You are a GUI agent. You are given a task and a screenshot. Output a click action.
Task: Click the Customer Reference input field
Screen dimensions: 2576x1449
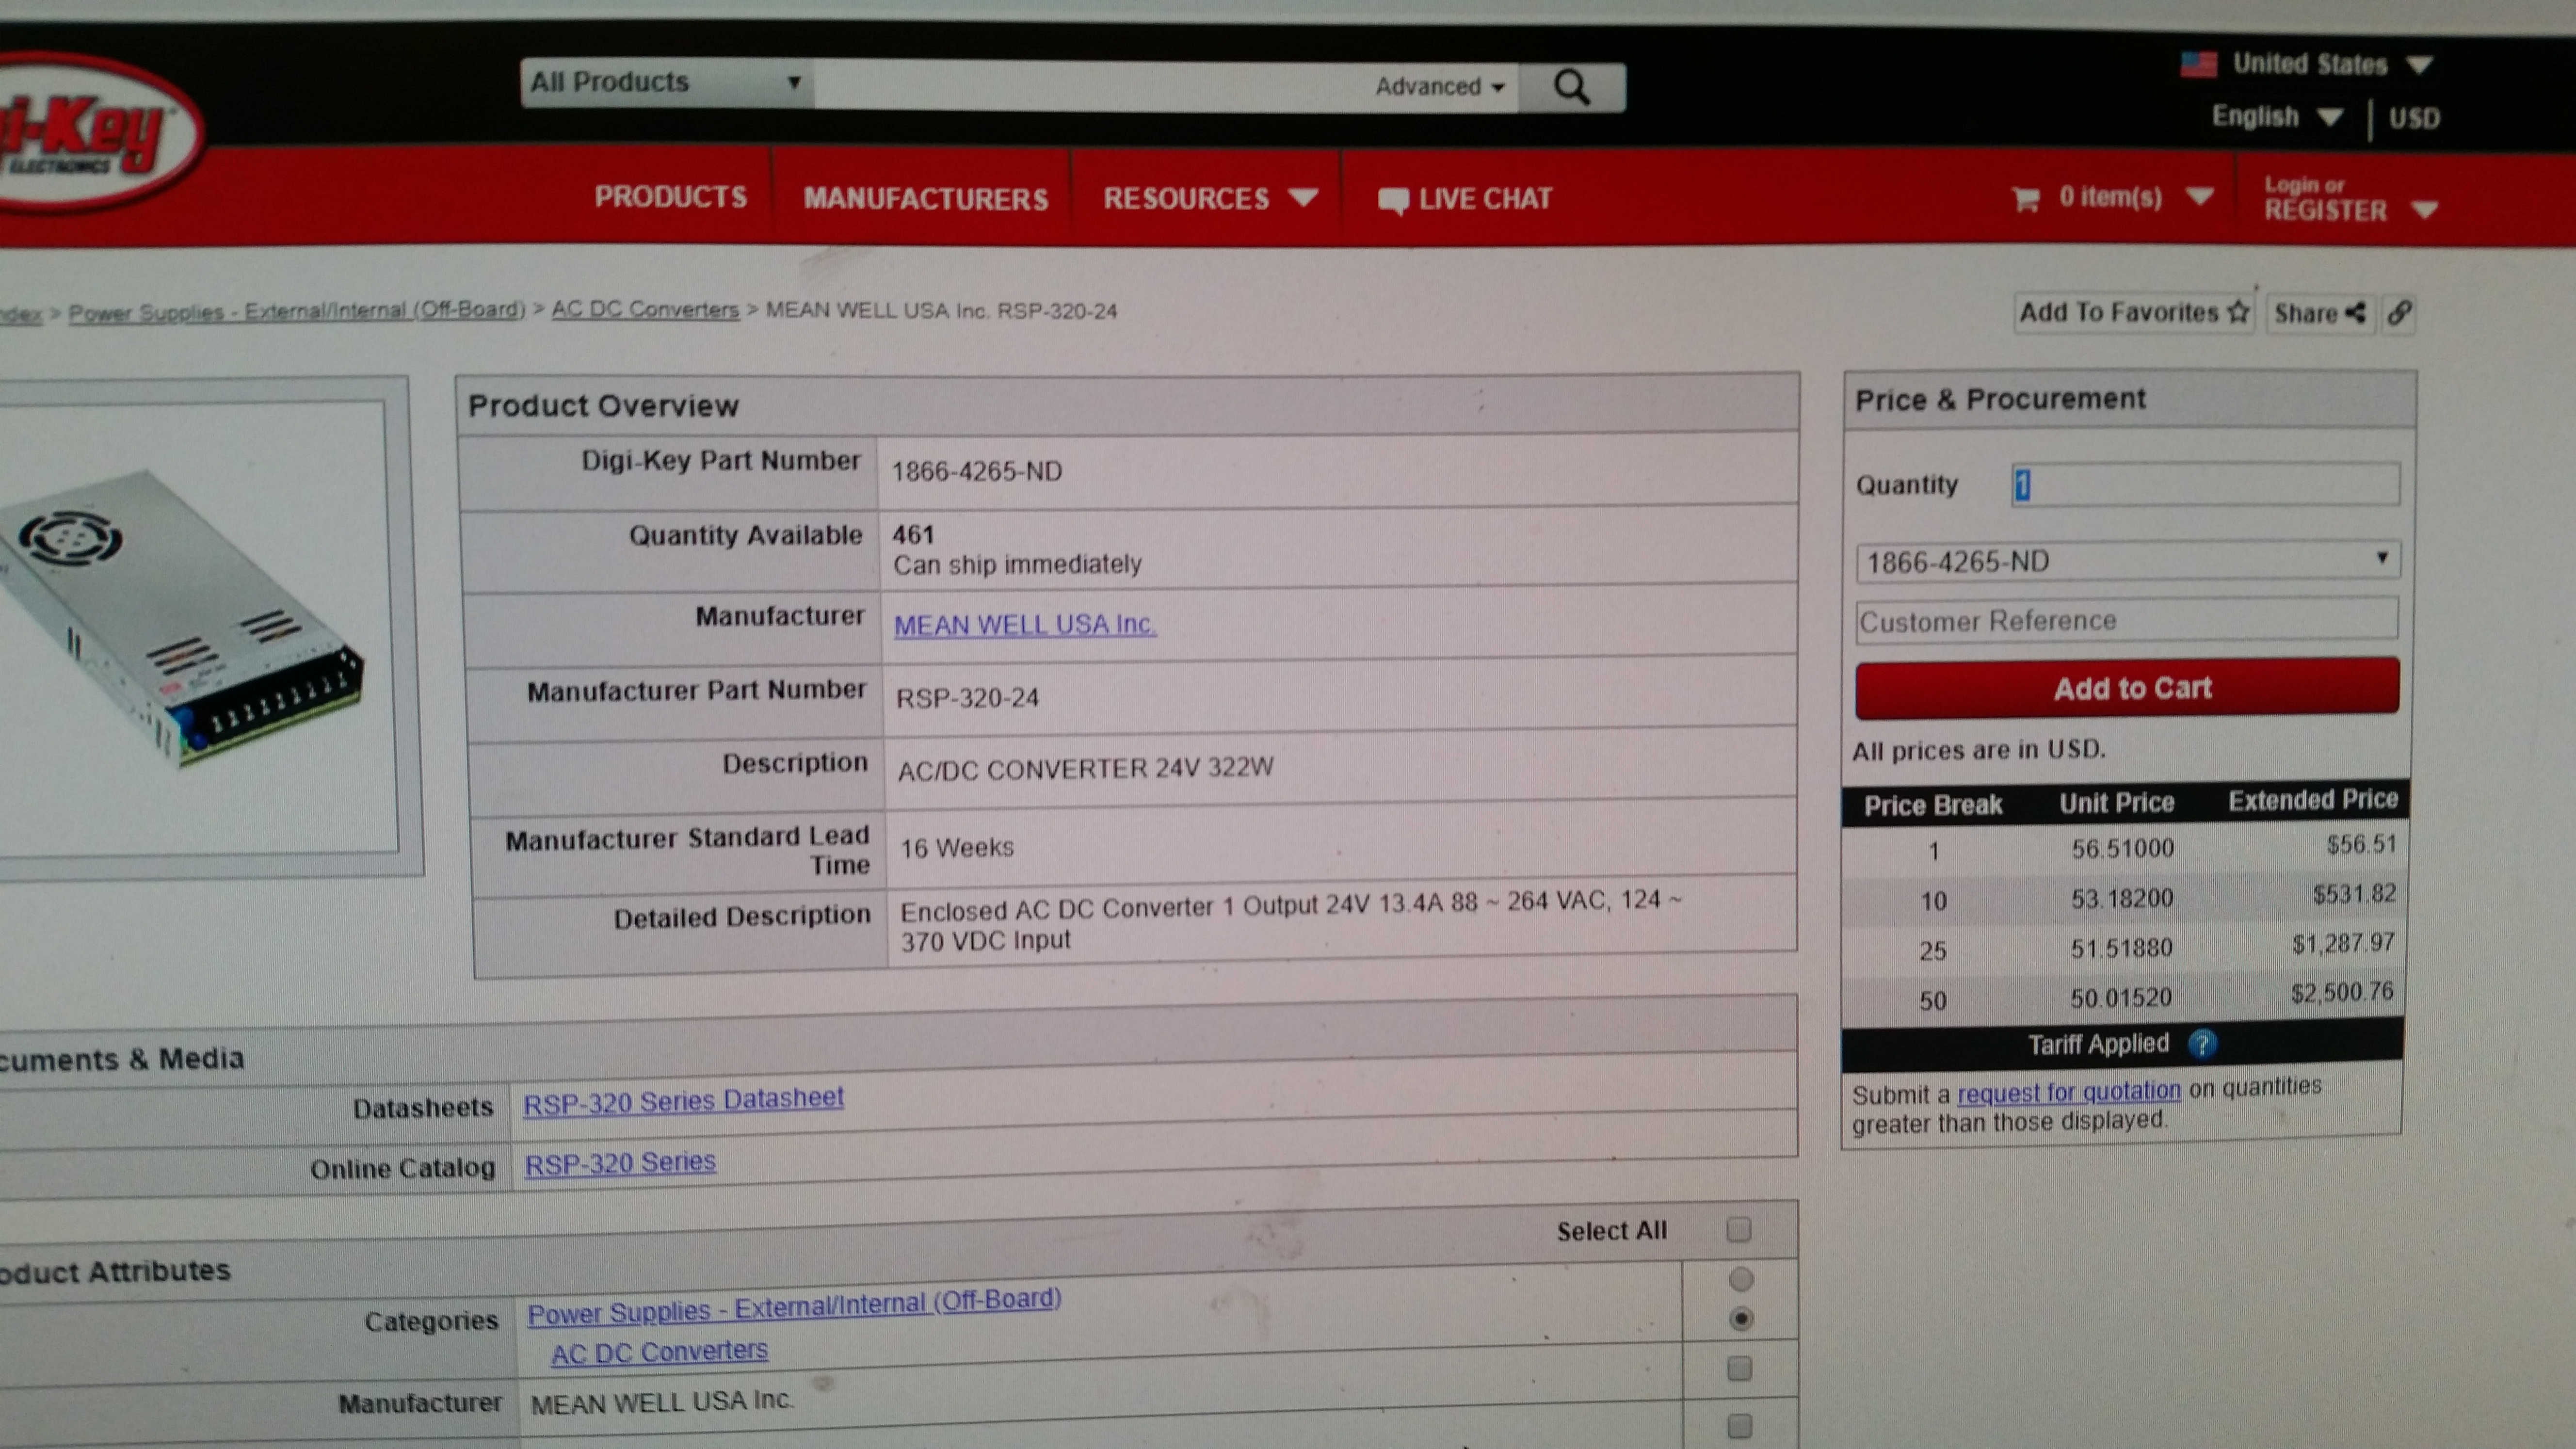pyautogui.click(x=2126, y=620)
